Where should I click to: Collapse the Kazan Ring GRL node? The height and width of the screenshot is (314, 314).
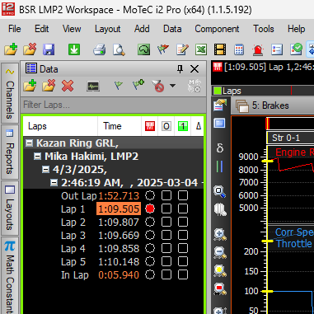click(29, 143)
